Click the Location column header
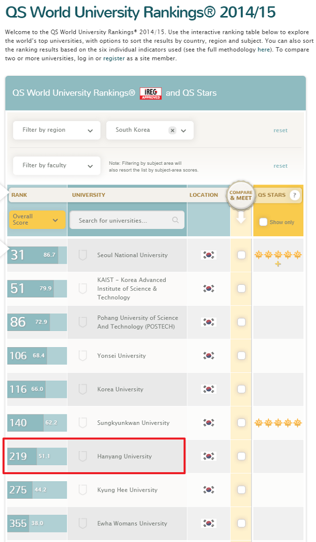Image resolution: width=316 pixels, height=542 pixels. click(204, 195)
